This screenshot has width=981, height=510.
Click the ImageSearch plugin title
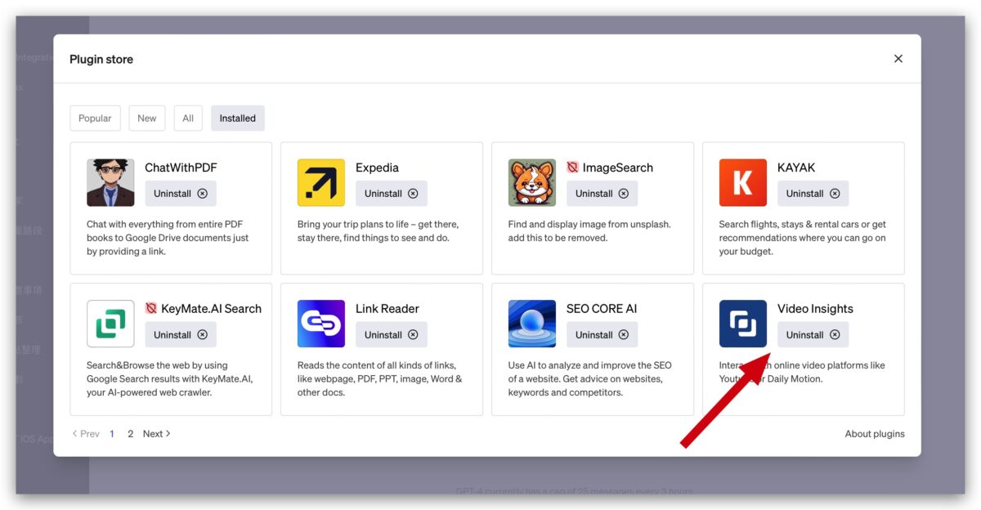[x=618, y=168]
